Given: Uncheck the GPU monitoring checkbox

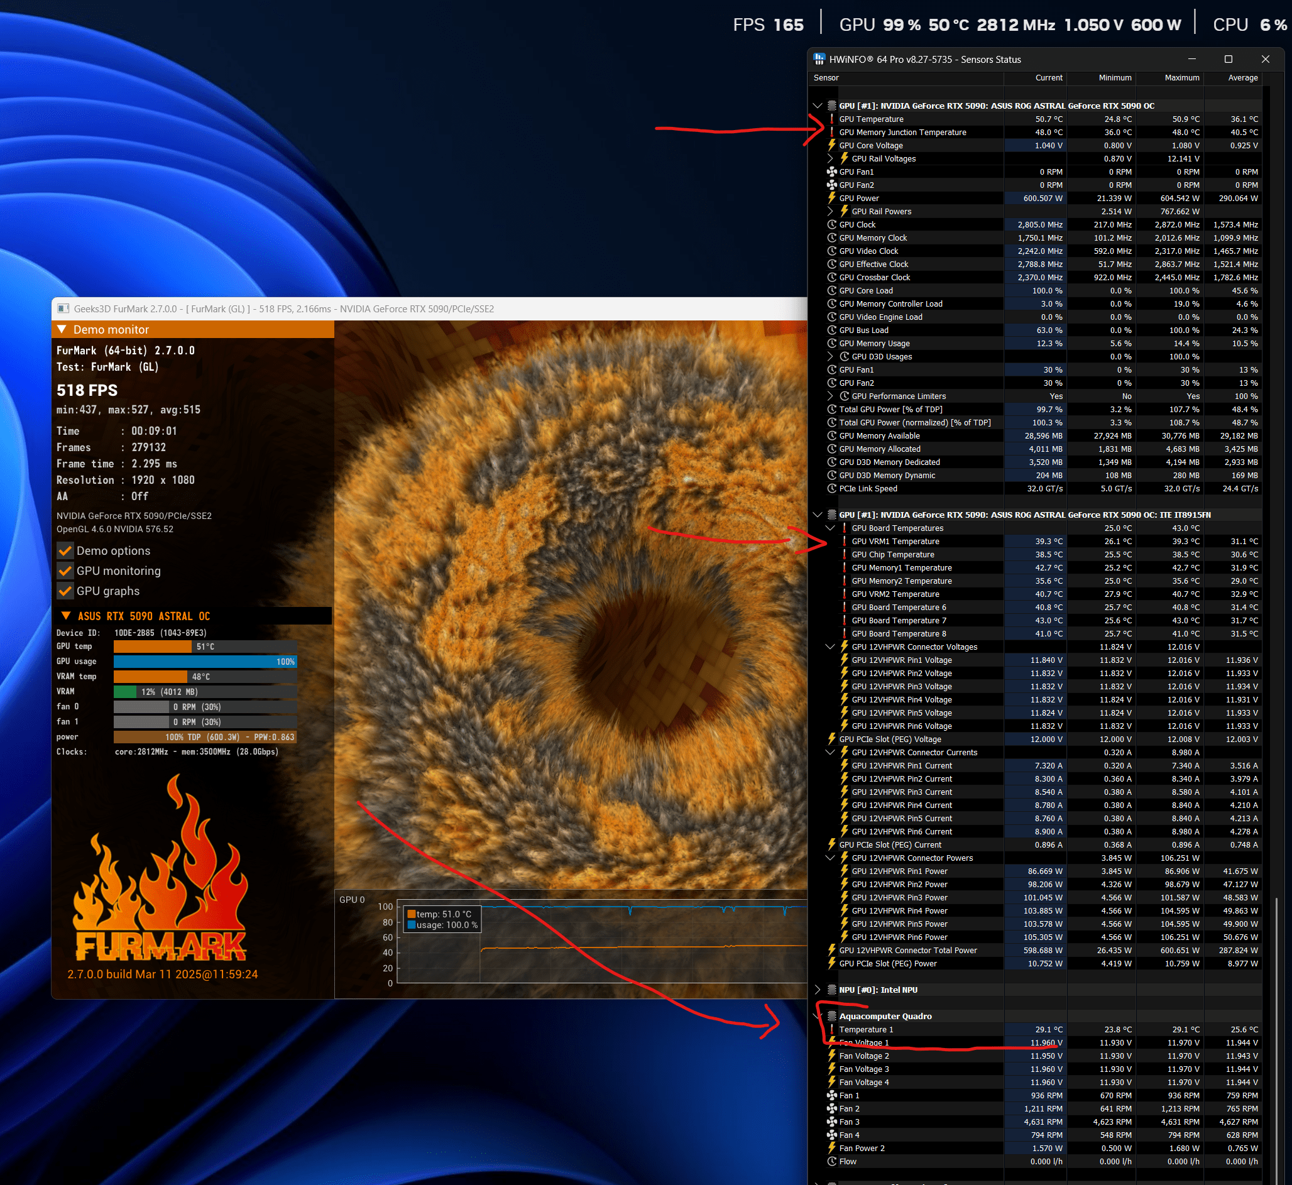Looking at the screenshot, I should click(65, 571).
